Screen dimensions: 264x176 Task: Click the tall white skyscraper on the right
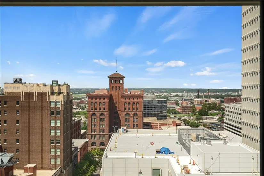point(250,74)
